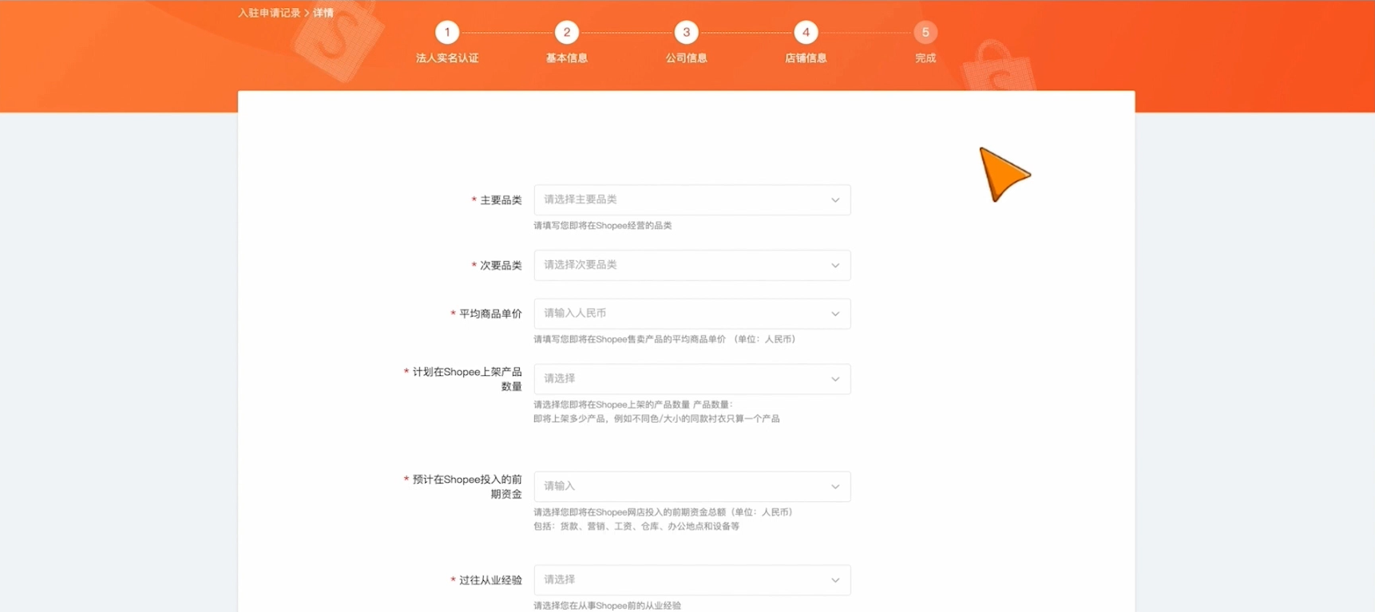Click the step 5 circle at the end
1375x612 pixels.
pyautogui.click(x=925, y=33)
